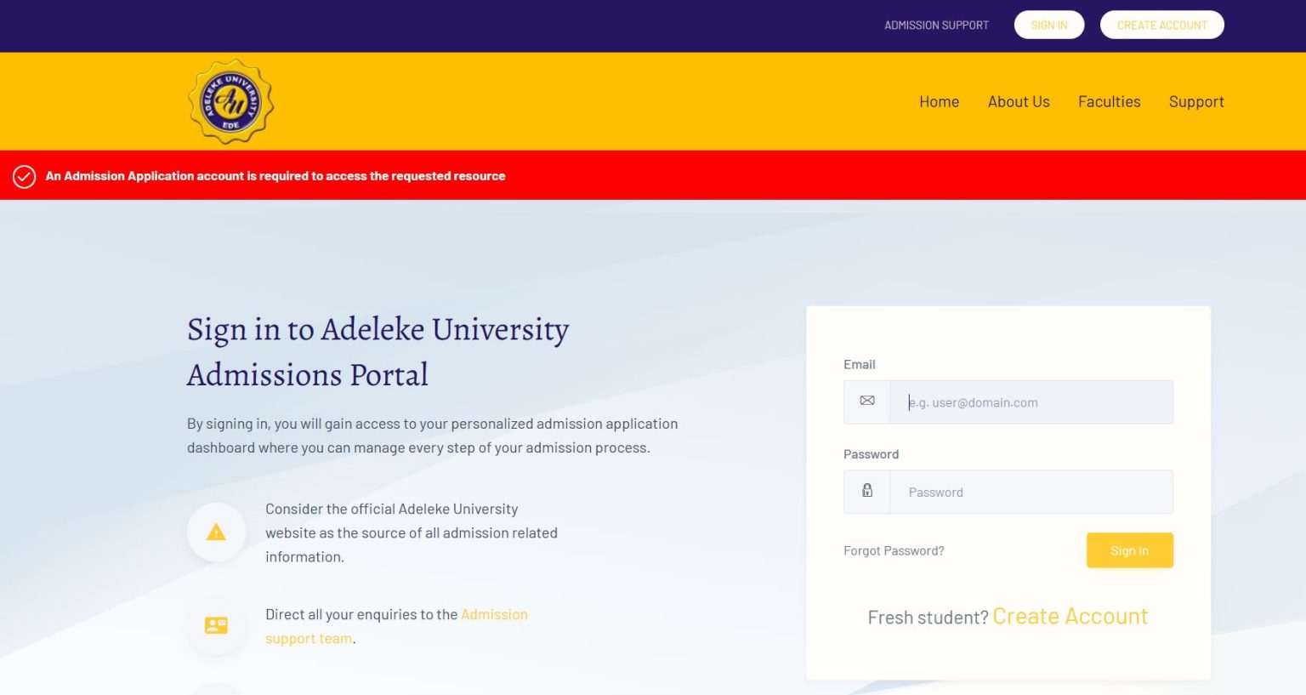Click the envelope icon beside Email field
This screenshot has width=1306, height=695.
[x=866, y=402]
